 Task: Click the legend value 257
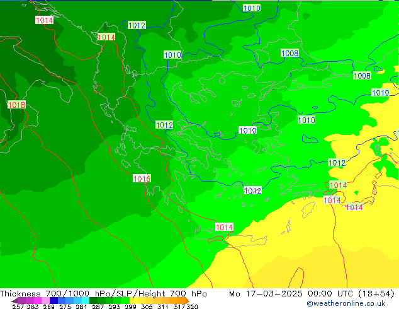click(18, 306)
